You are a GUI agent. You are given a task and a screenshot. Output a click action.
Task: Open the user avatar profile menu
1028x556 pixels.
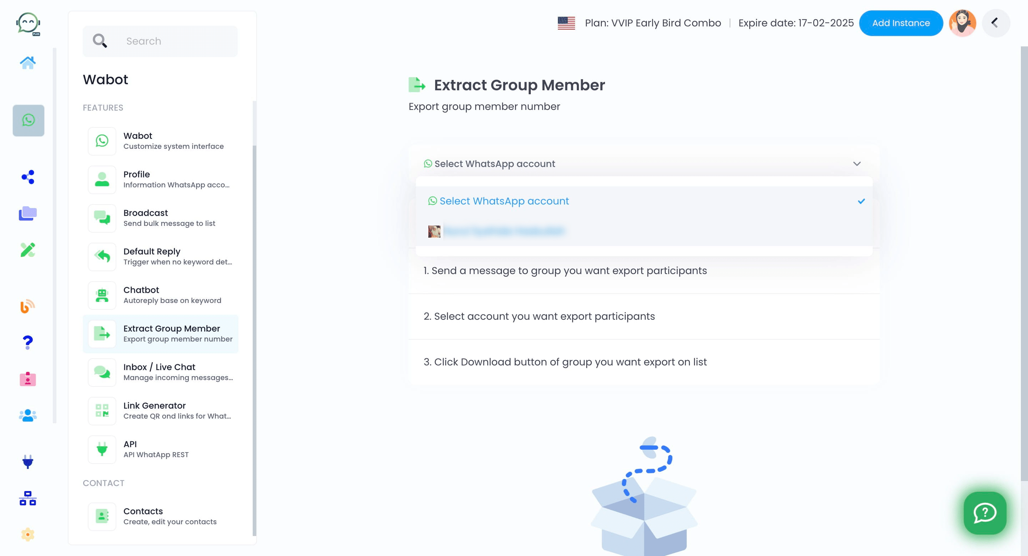[962, 23]
